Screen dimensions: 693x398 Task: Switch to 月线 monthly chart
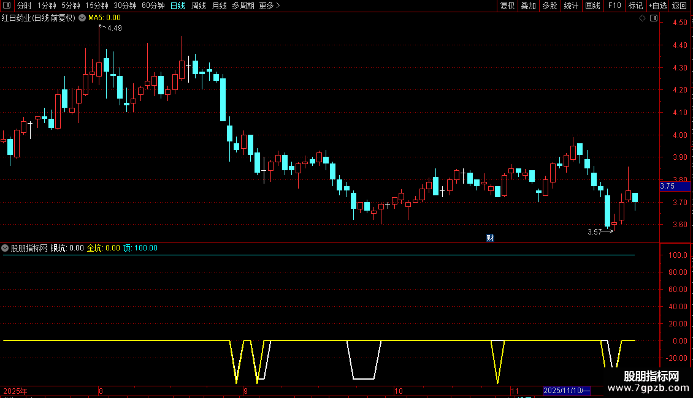click(x=219, y=6)
